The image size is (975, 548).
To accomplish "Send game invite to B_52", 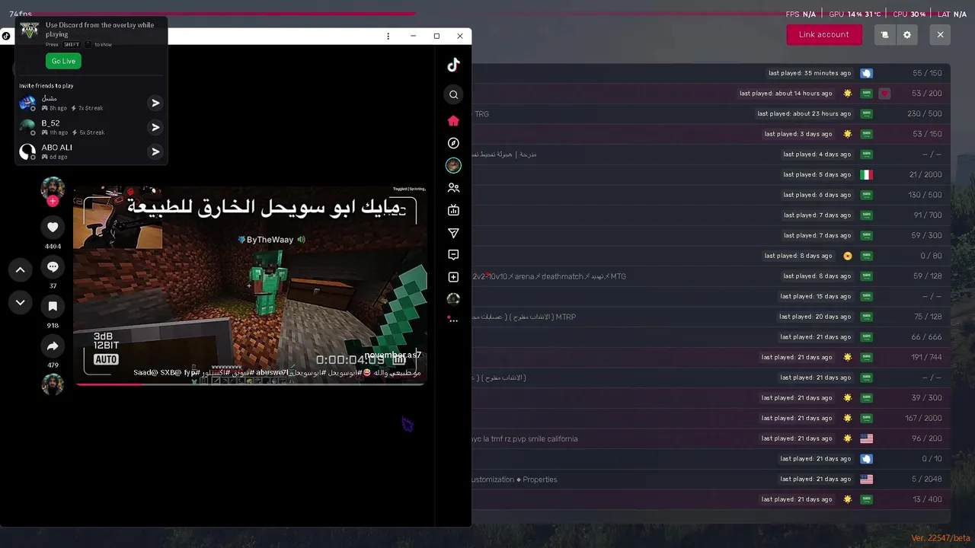I will coord(155,127).
